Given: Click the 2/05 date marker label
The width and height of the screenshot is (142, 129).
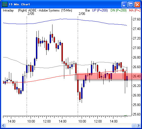Looking at the screenshot, I should coord(31,14).
